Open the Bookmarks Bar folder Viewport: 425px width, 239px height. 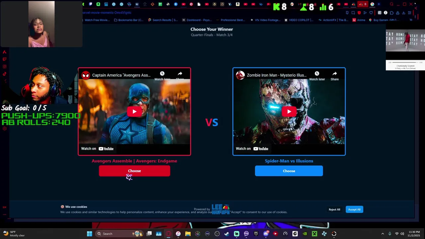pyautogui.click(x=129, y=20)
